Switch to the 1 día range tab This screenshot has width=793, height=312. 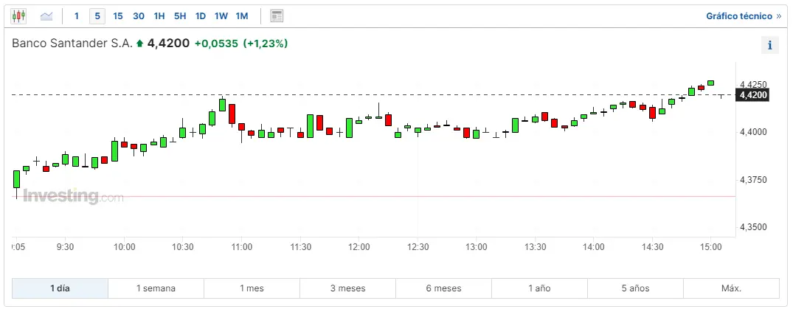pyautogui.click(x=60, y=288)
